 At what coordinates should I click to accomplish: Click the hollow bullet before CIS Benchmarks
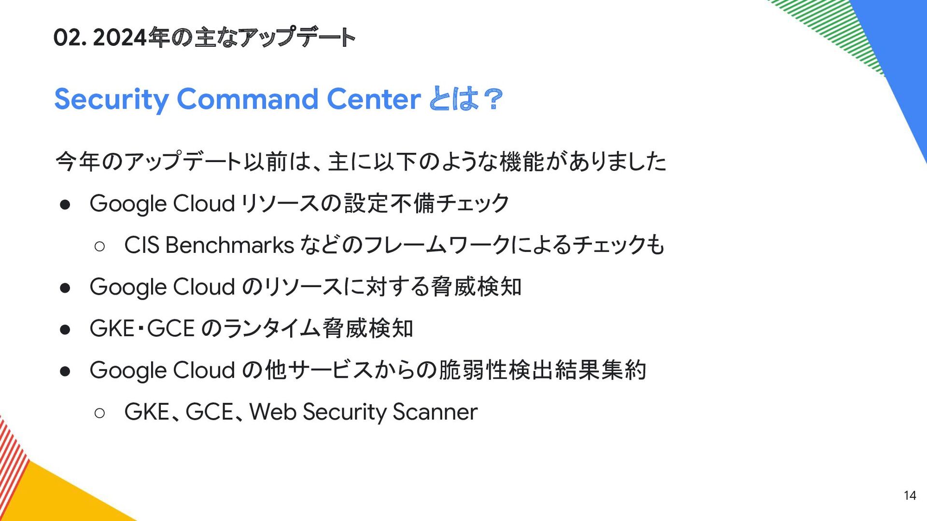pyautogui.click(x=100, y=247)
